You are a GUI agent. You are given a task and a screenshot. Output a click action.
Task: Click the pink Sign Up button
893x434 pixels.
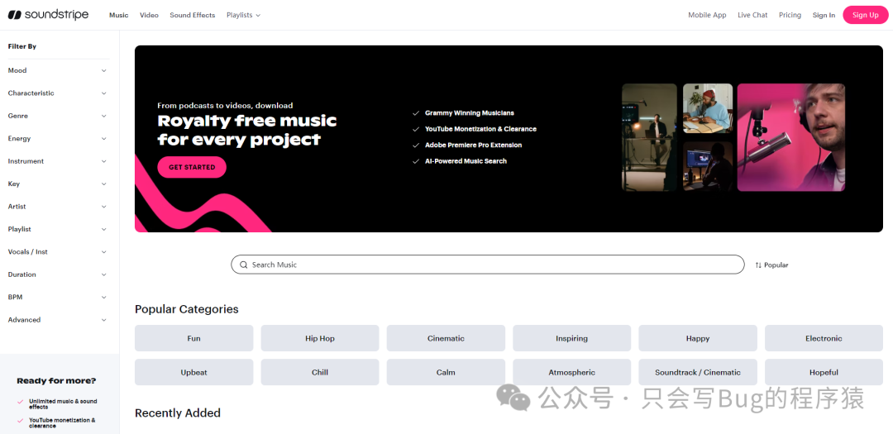(x=865, y=15)
